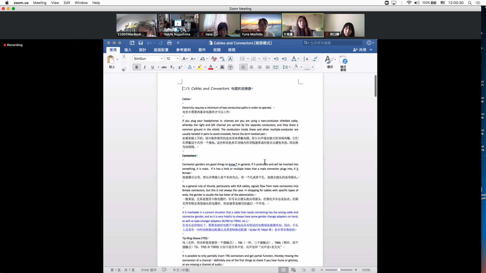Screen dimensions: 486x273
Task: Click the print icon in title bar
Action: tap(169, 43)
